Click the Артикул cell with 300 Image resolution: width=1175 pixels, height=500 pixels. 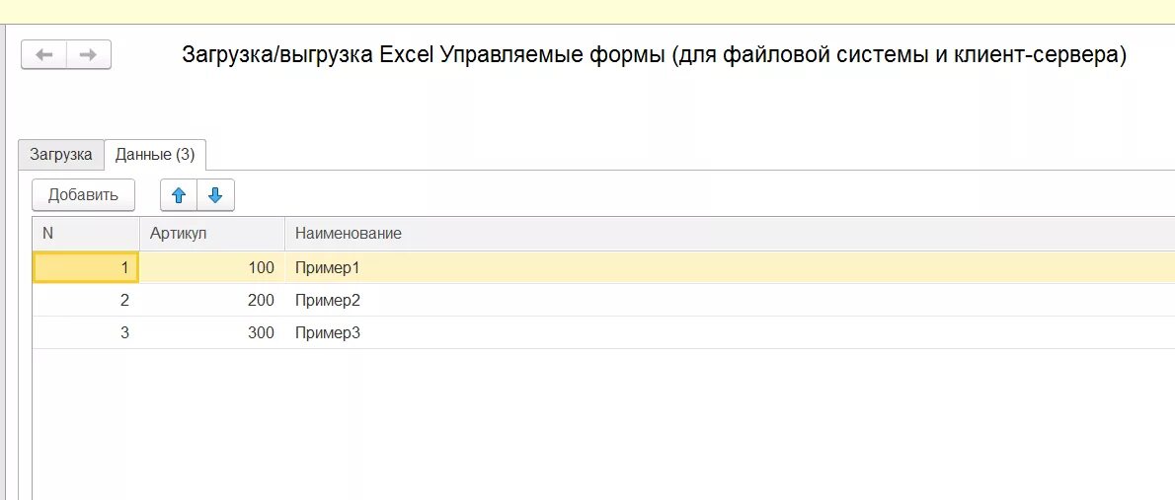pos(212,332)
